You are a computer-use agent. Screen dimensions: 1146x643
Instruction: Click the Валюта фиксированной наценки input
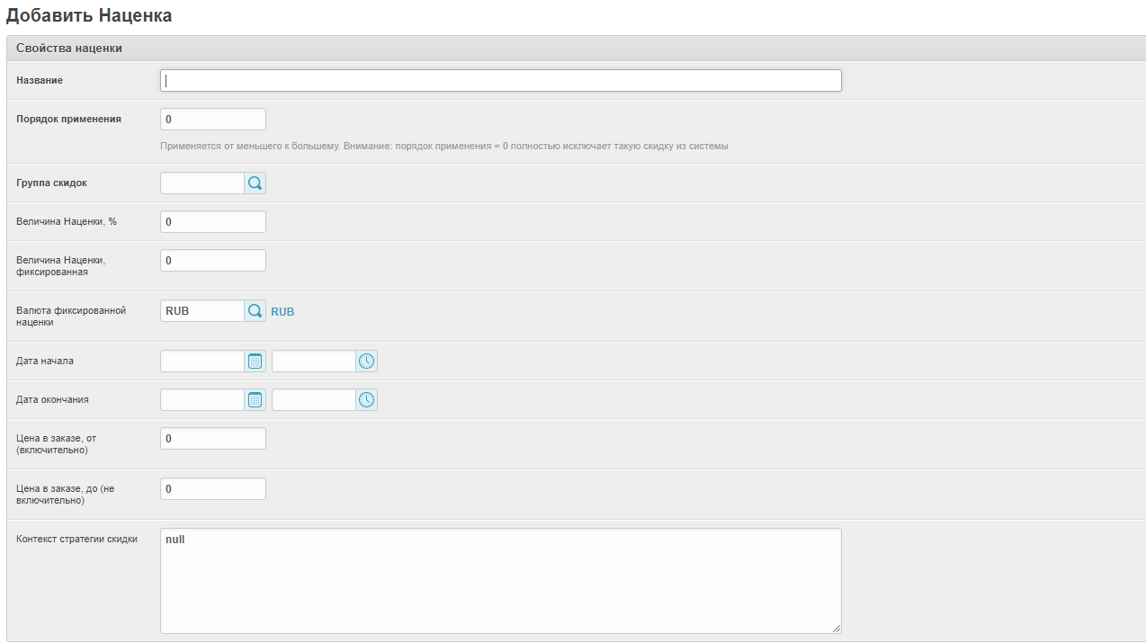tap(201, 311)
